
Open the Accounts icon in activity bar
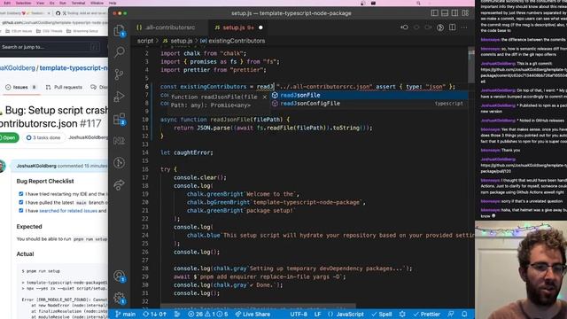click(x=119, y=276)
